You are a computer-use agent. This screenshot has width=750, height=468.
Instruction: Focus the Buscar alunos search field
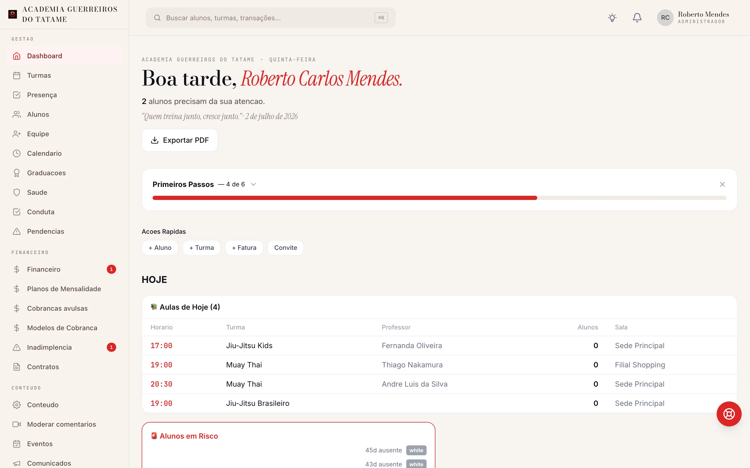click(271, 18)
